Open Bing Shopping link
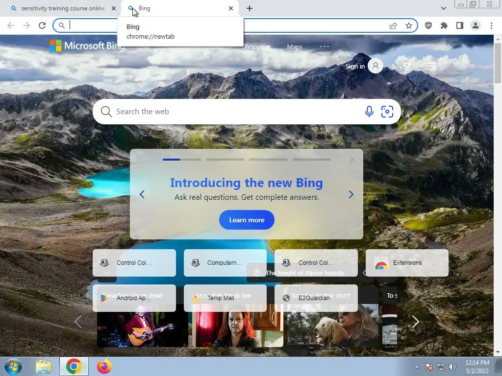Screen dimensions: 502x376 (255, 47)
